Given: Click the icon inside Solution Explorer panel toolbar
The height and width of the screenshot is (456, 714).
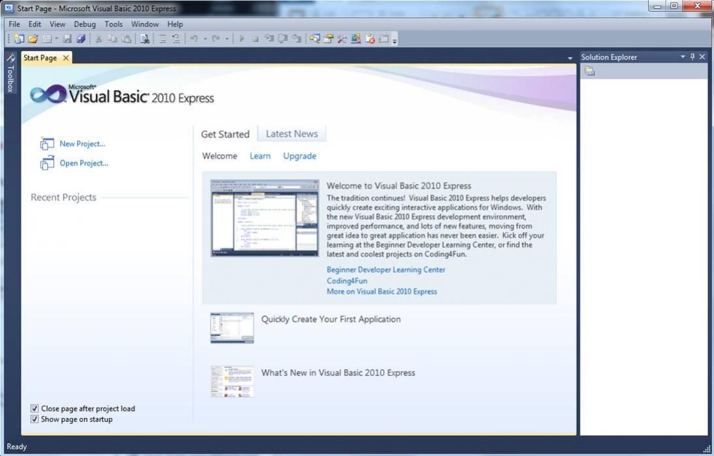Looking at the screenshot, I should coord(590,71).
